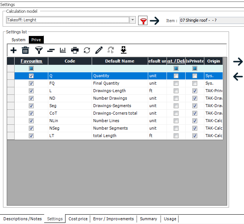
Task: Click right arrow next to settings grid
Action: [238, 61]
